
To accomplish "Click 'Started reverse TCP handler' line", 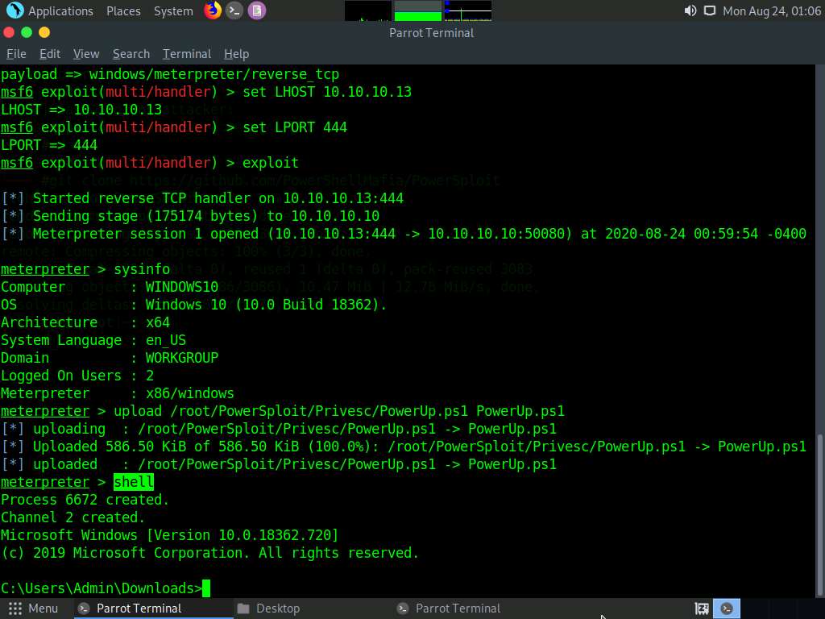I will click(202, 198).
